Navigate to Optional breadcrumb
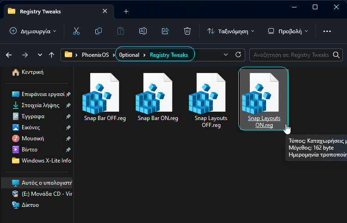The image size is (347, 223). [x=129, y=55]
